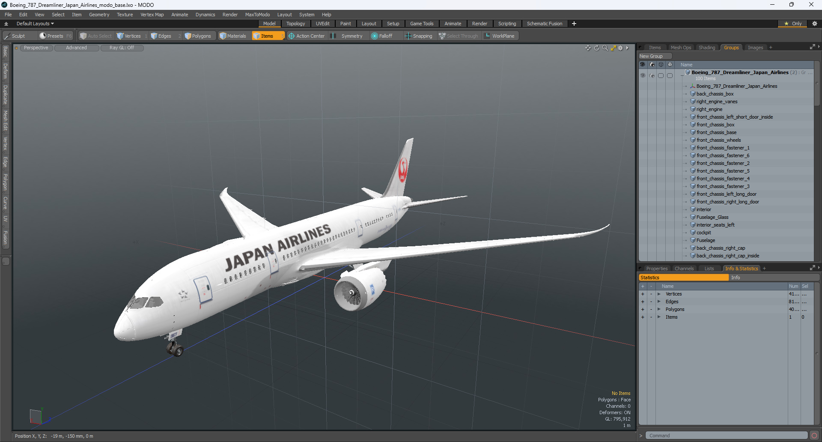The width and height of the screenshot is (822, 442).
Task: Open the Default Layouts dropdown
Action: (x=35, y=24)
